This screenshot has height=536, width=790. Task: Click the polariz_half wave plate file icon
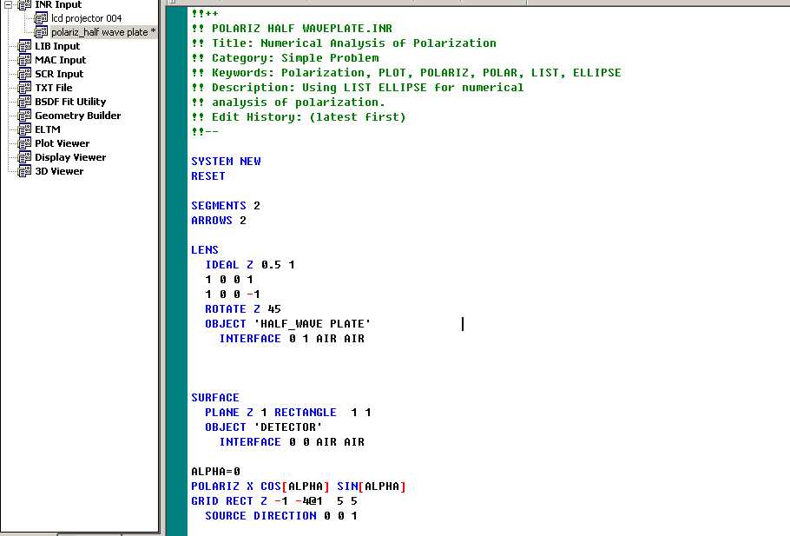[x=41, y=32]
